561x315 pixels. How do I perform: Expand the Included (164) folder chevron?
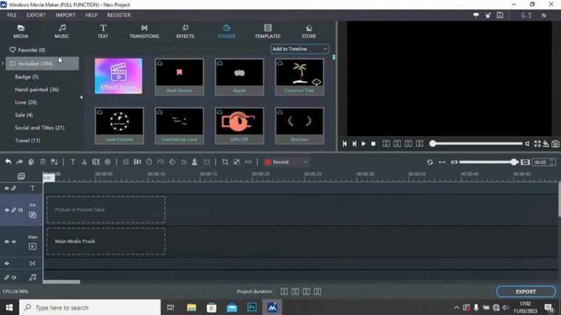(x=3, y=63)
